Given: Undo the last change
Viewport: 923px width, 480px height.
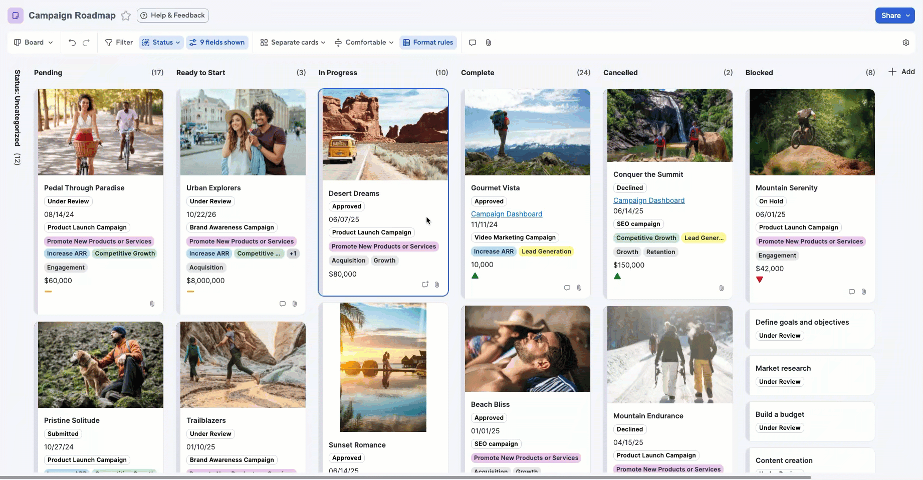Looking at the screenshot, I should click(x=71, y=42).
